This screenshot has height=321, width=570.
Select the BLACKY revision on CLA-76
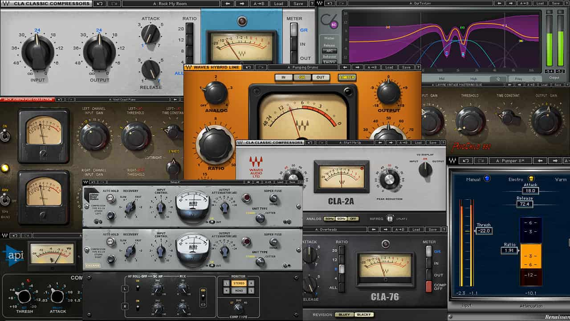(364, 315)
